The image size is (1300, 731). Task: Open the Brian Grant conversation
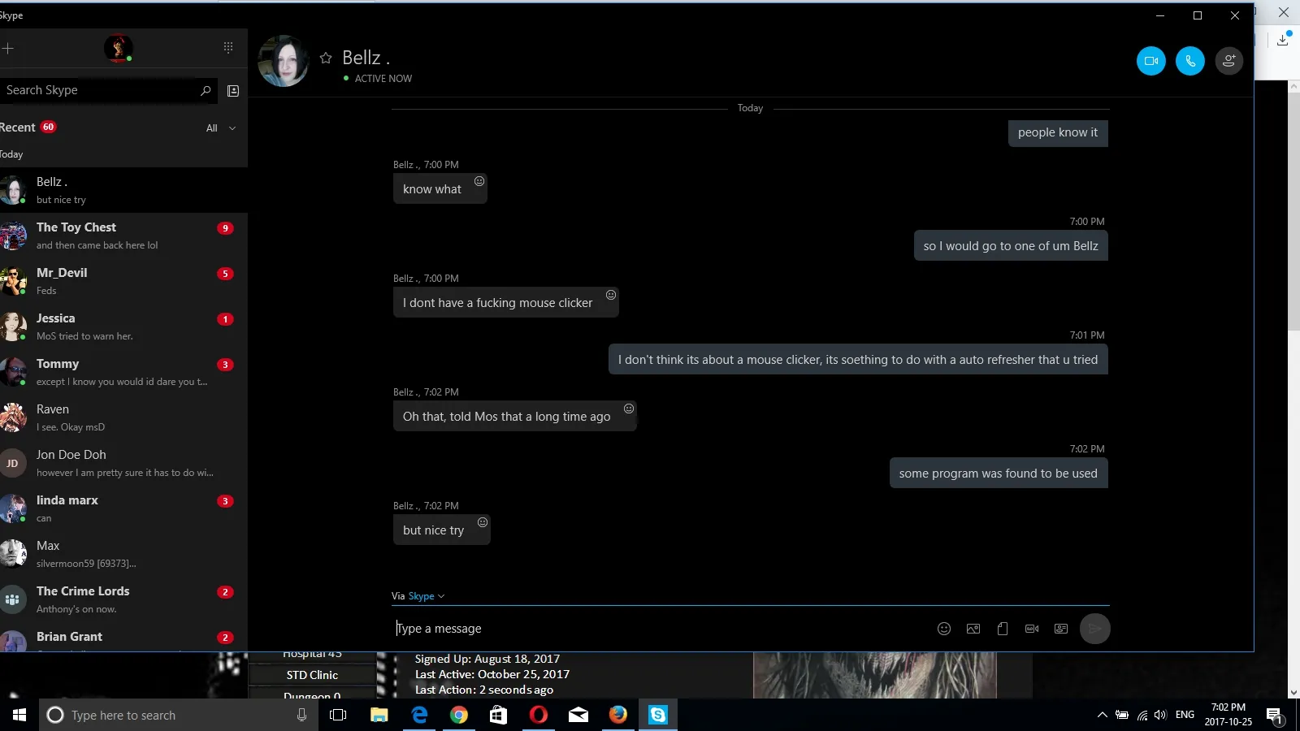pyautogui.click(x=123, y=638)
